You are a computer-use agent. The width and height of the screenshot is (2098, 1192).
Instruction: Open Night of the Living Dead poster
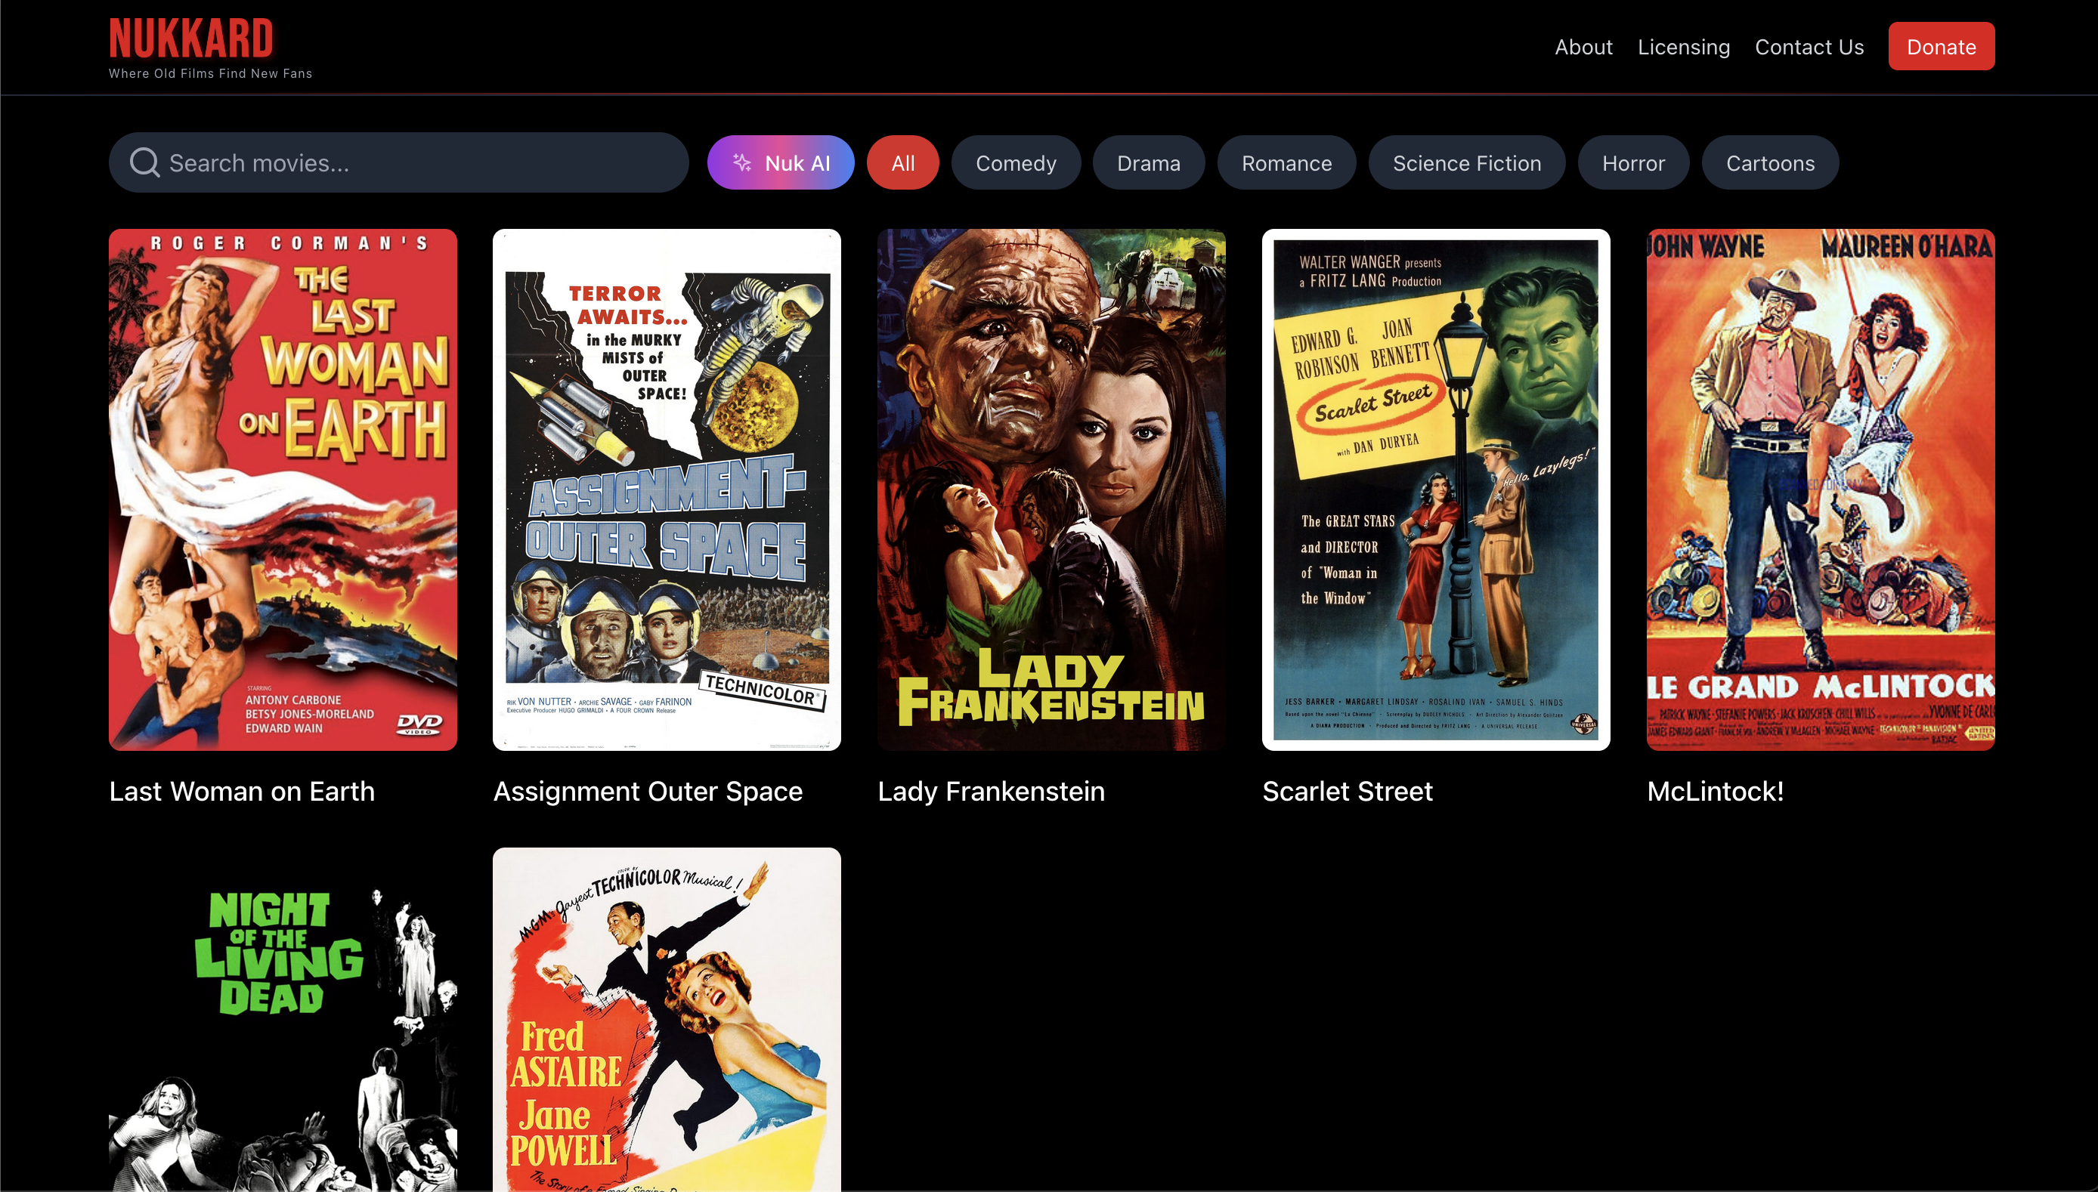coord(283,1019)
